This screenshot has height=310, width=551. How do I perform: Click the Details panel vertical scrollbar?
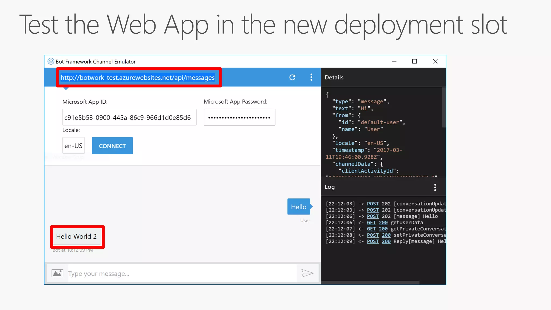pyautogui.click(x=444, y=108)
